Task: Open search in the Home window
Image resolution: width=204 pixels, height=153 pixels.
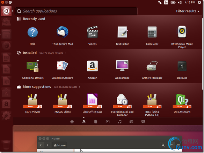Action: pyautogui.click(x=163, y=145)
